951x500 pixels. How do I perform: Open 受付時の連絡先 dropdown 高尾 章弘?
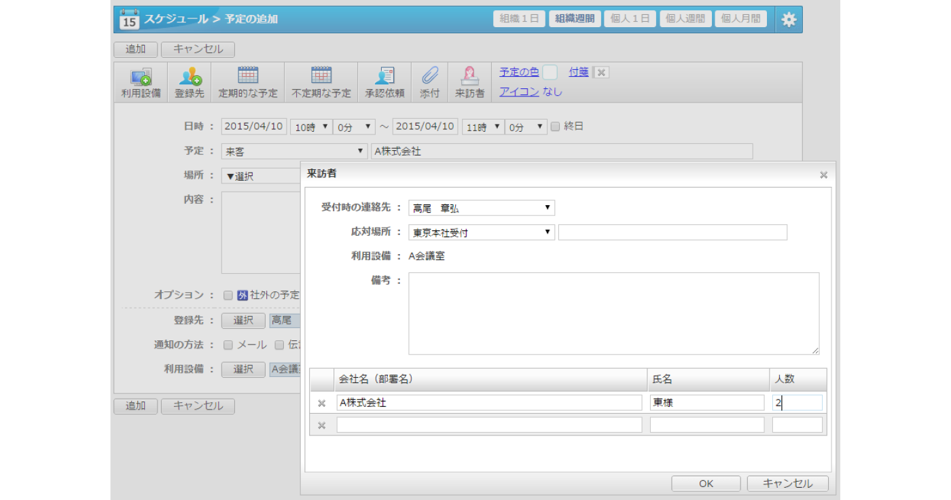[482, 208]
